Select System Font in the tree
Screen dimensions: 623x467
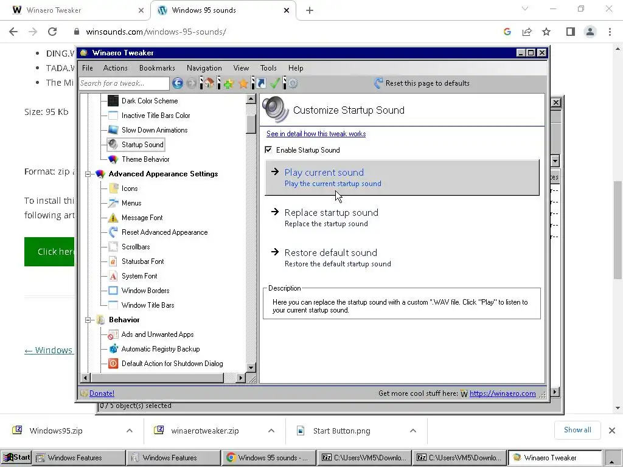coord(139,276)
